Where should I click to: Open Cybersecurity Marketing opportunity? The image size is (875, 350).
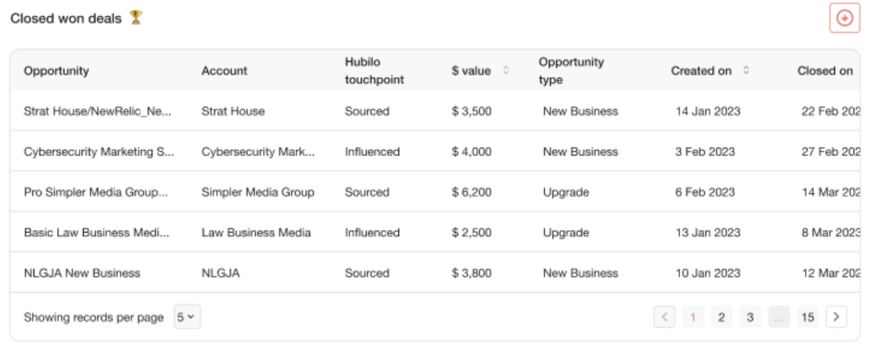point(99,152)
